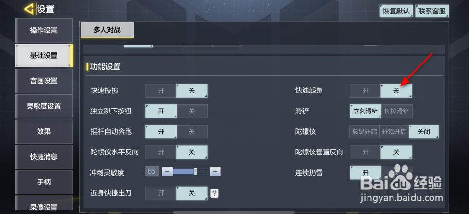Screen dimensions: 469x214
Task: Increase sprint sensitivity with plus button
Action: [215, 172]
